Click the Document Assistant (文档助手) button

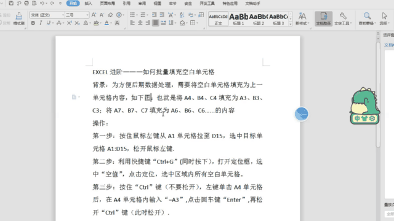(323, 18)
